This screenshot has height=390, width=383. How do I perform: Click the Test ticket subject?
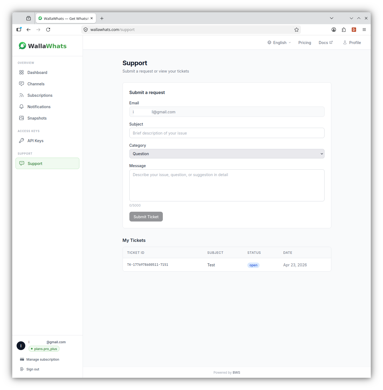click(x=211, y=265)
